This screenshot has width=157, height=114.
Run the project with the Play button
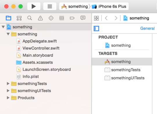coord(34,6)
